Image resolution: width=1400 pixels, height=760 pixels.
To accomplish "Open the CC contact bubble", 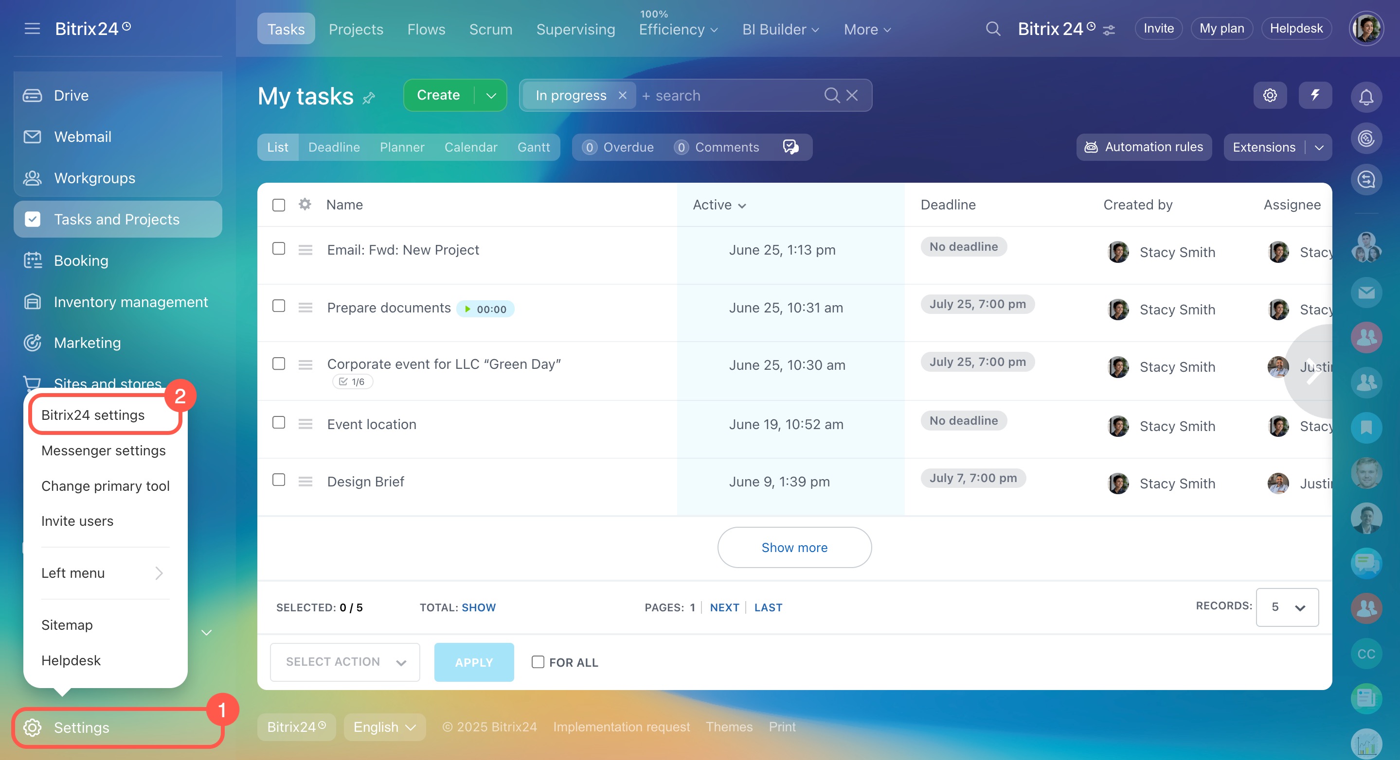I will (x=1366, y=654).
